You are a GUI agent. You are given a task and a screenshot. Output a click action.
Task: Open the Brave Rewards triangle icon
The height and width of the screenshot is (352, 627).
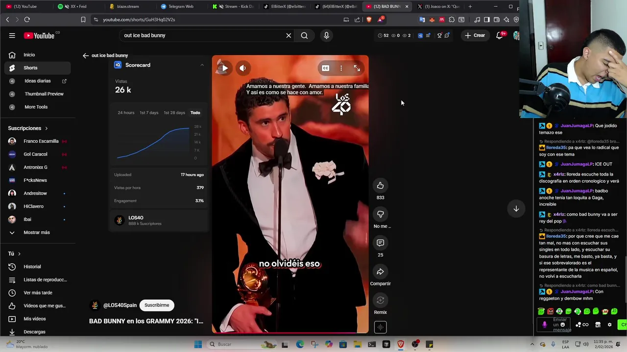pos(380,20)
